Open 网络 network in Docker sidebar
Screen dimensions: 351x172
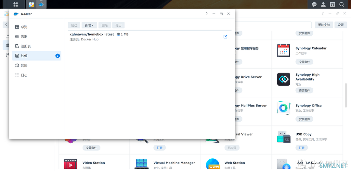(x=36, y=65)
